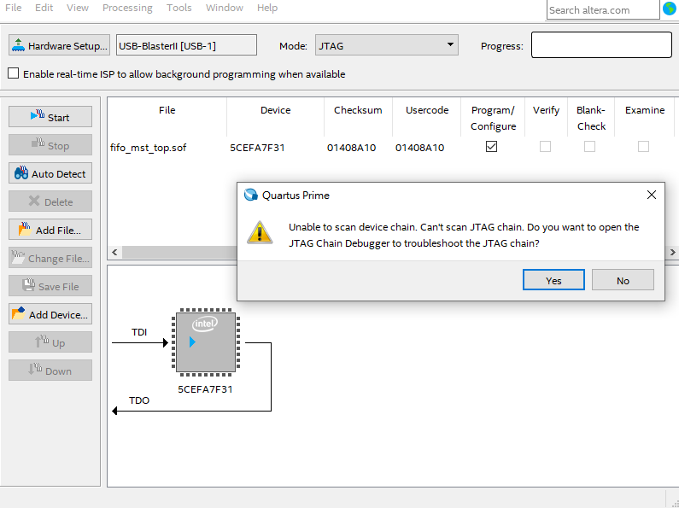The width and height of the screenshot is (679, 508).
Task: Open the Edit menu
Action: [44, 8]
